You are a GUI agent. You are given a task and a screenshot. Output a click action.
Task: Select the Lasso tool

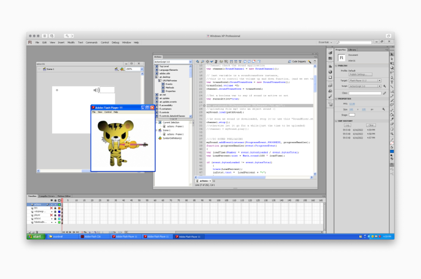point(392,72)
